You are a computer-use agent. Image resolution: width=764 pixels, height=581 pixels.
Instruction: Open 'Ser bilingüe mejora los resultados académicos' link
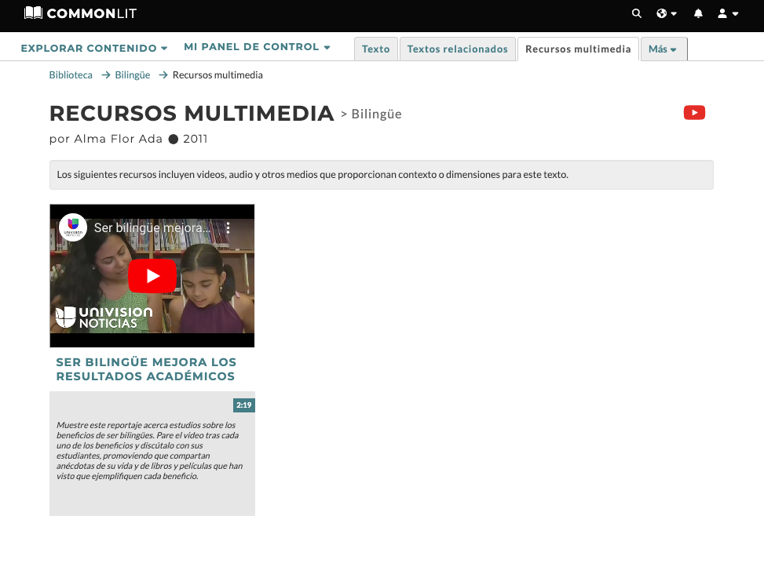pos(146,369)
